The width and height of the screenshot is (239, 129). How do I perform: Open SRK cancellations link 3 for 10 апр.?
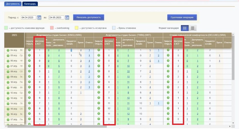pos(89,82)
